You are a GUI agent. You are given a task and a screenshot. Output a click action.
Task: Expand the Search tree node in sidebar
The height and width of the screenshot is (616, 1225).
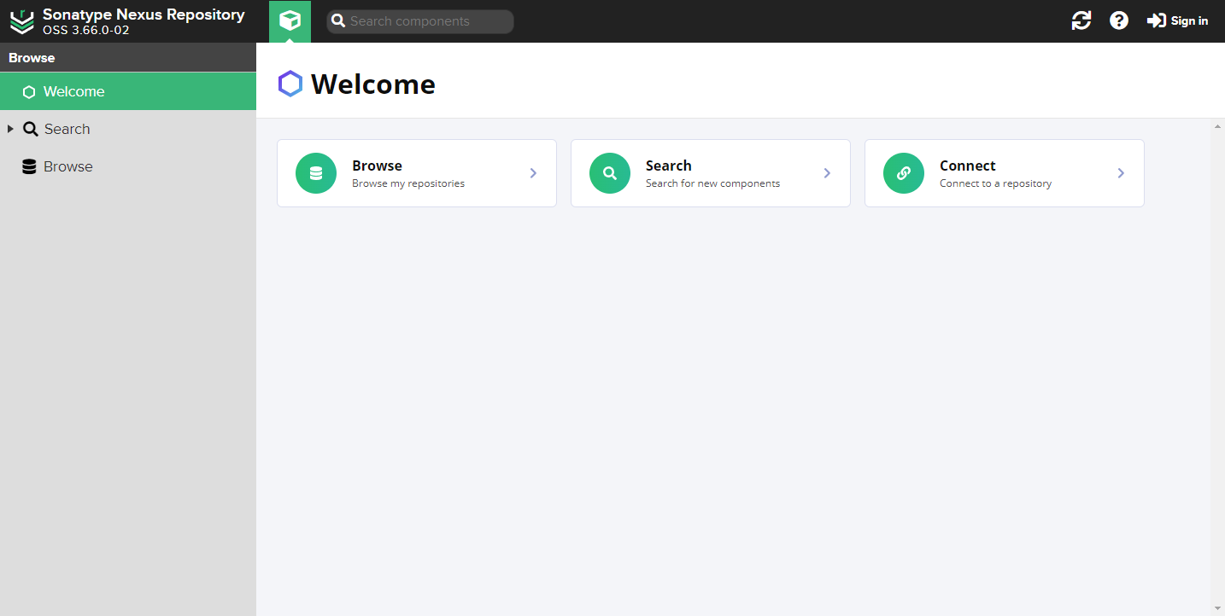coord(10,129)
